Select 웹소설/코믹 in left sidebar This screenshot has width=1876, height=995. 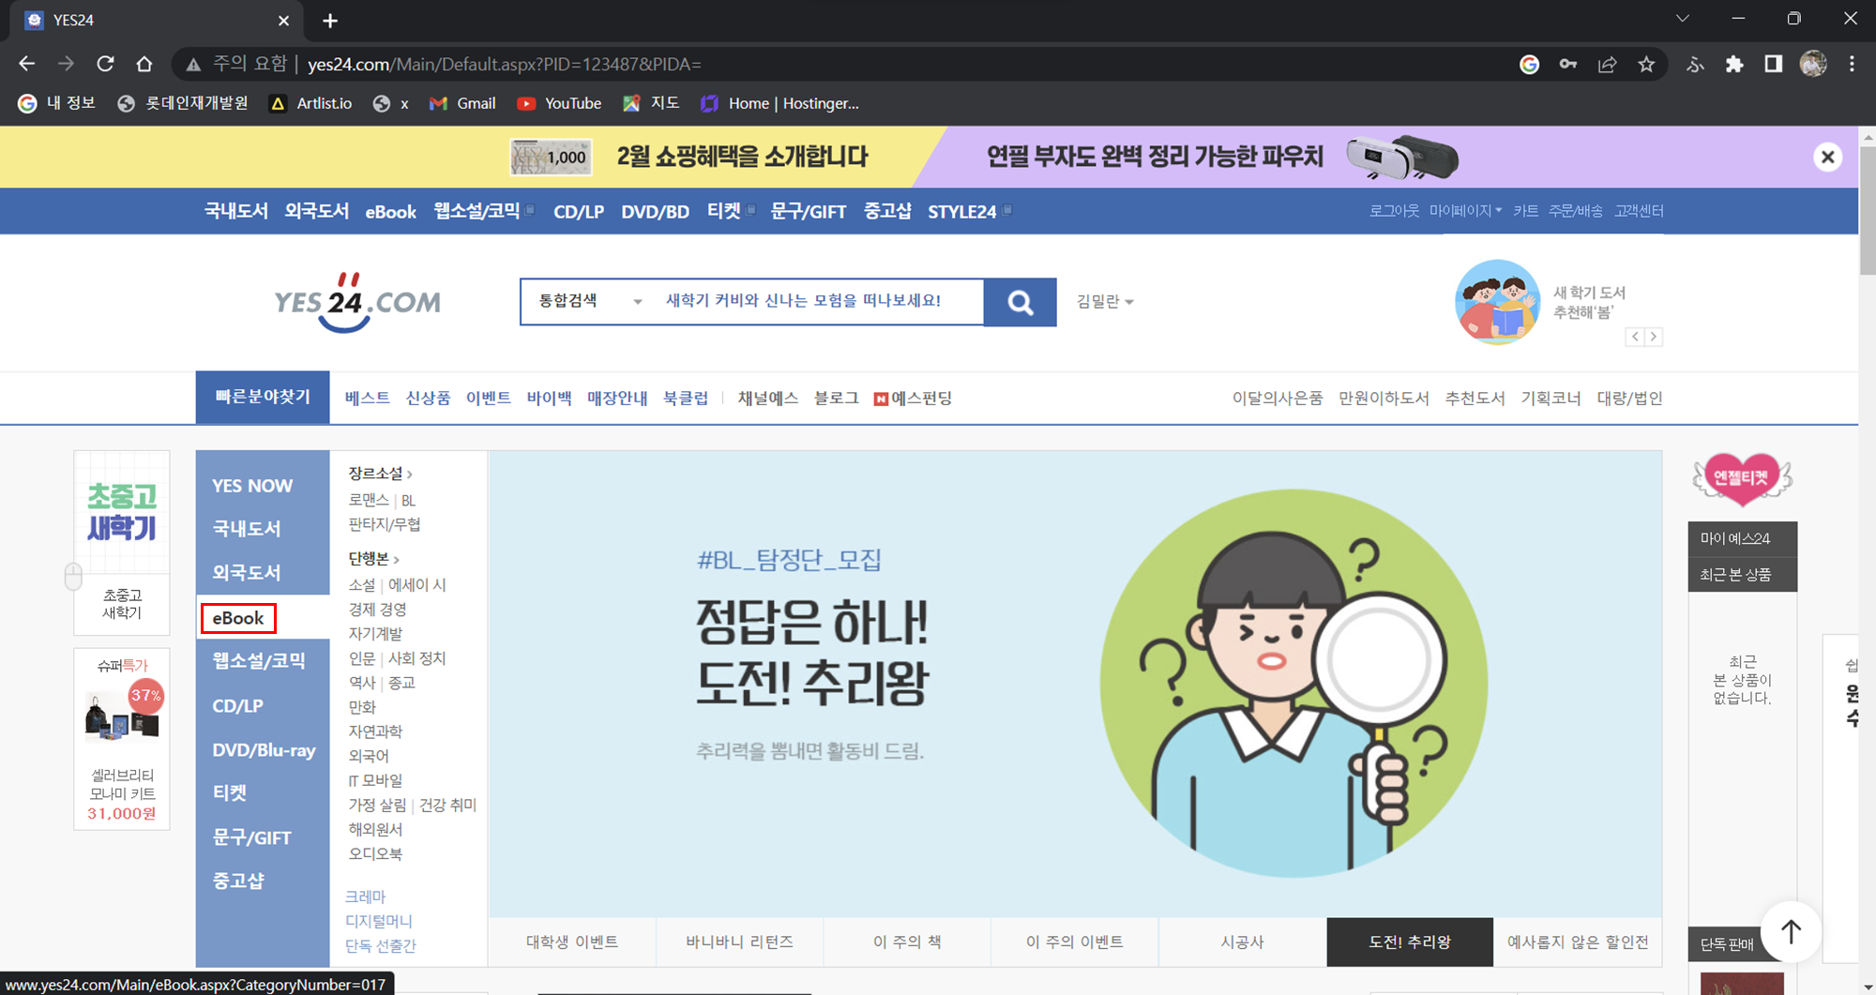point(259,661)
